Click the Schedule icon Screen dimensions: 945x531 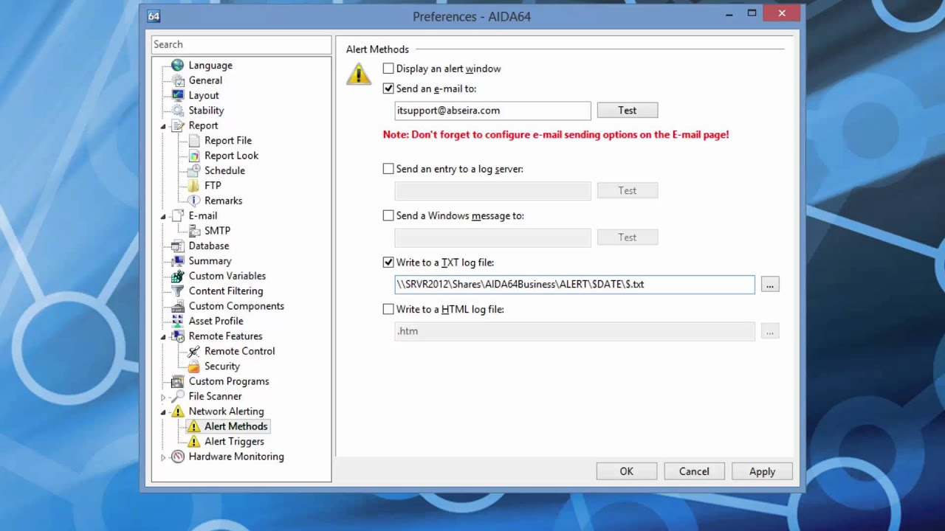pyautogui.click(x=193, y=170)
